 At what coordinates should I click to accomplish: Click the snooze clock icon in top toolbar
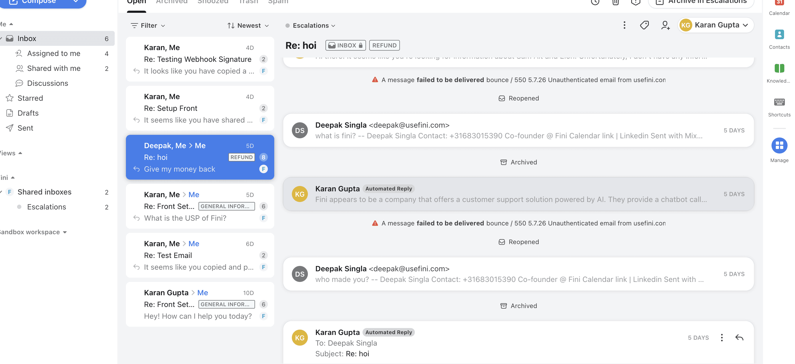[x=595, y=2]
